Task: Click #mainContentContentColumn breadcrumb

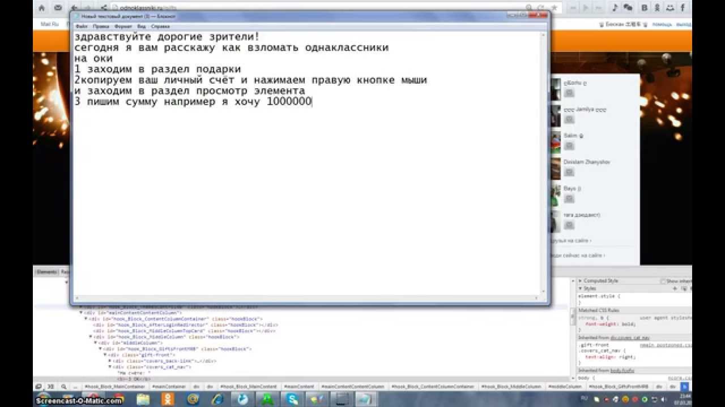Action: point(352,387)
